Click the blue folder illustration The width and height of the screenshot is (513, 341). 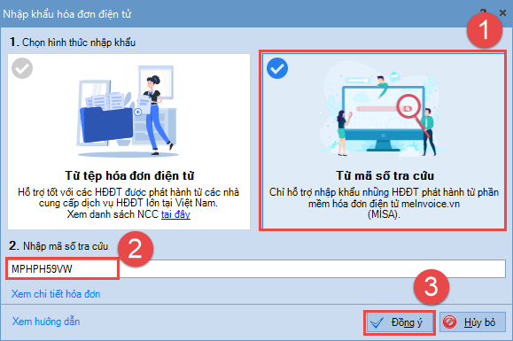click(106, 125)
